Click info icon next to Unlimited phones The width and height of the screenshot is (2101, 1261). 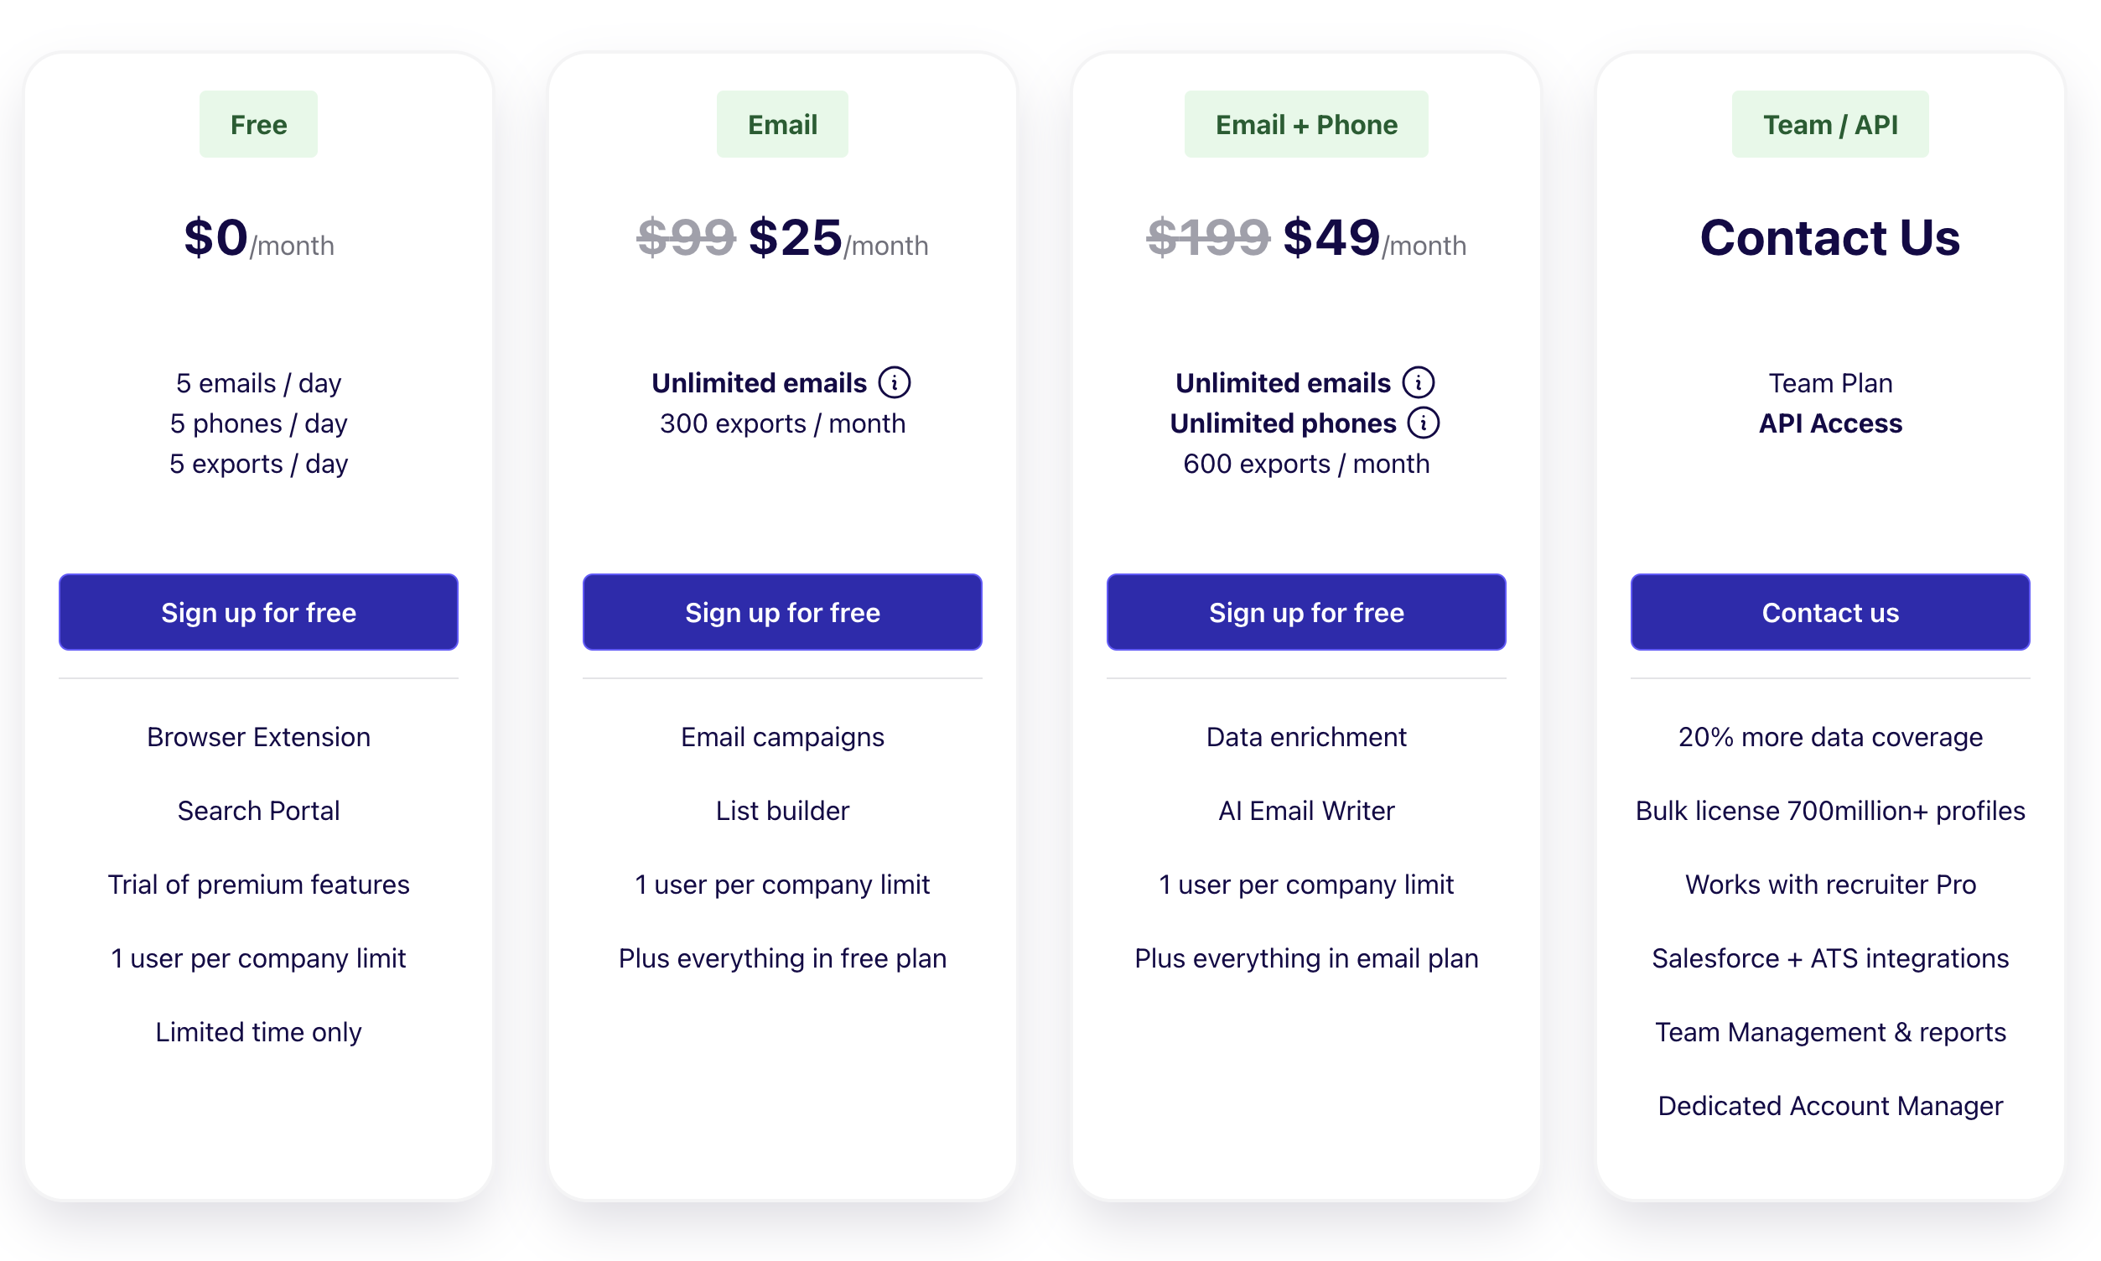click(x=1423, y=423)
